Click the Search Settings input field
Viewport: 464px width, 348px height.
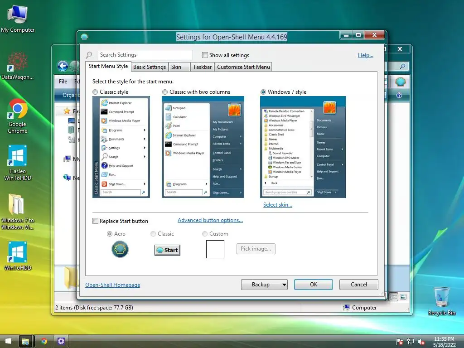[x=145, y=55]
